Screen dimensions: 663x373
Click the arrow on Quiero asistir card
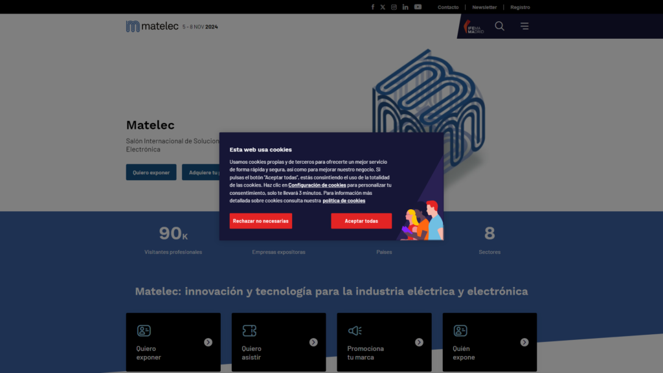[313, 342]
